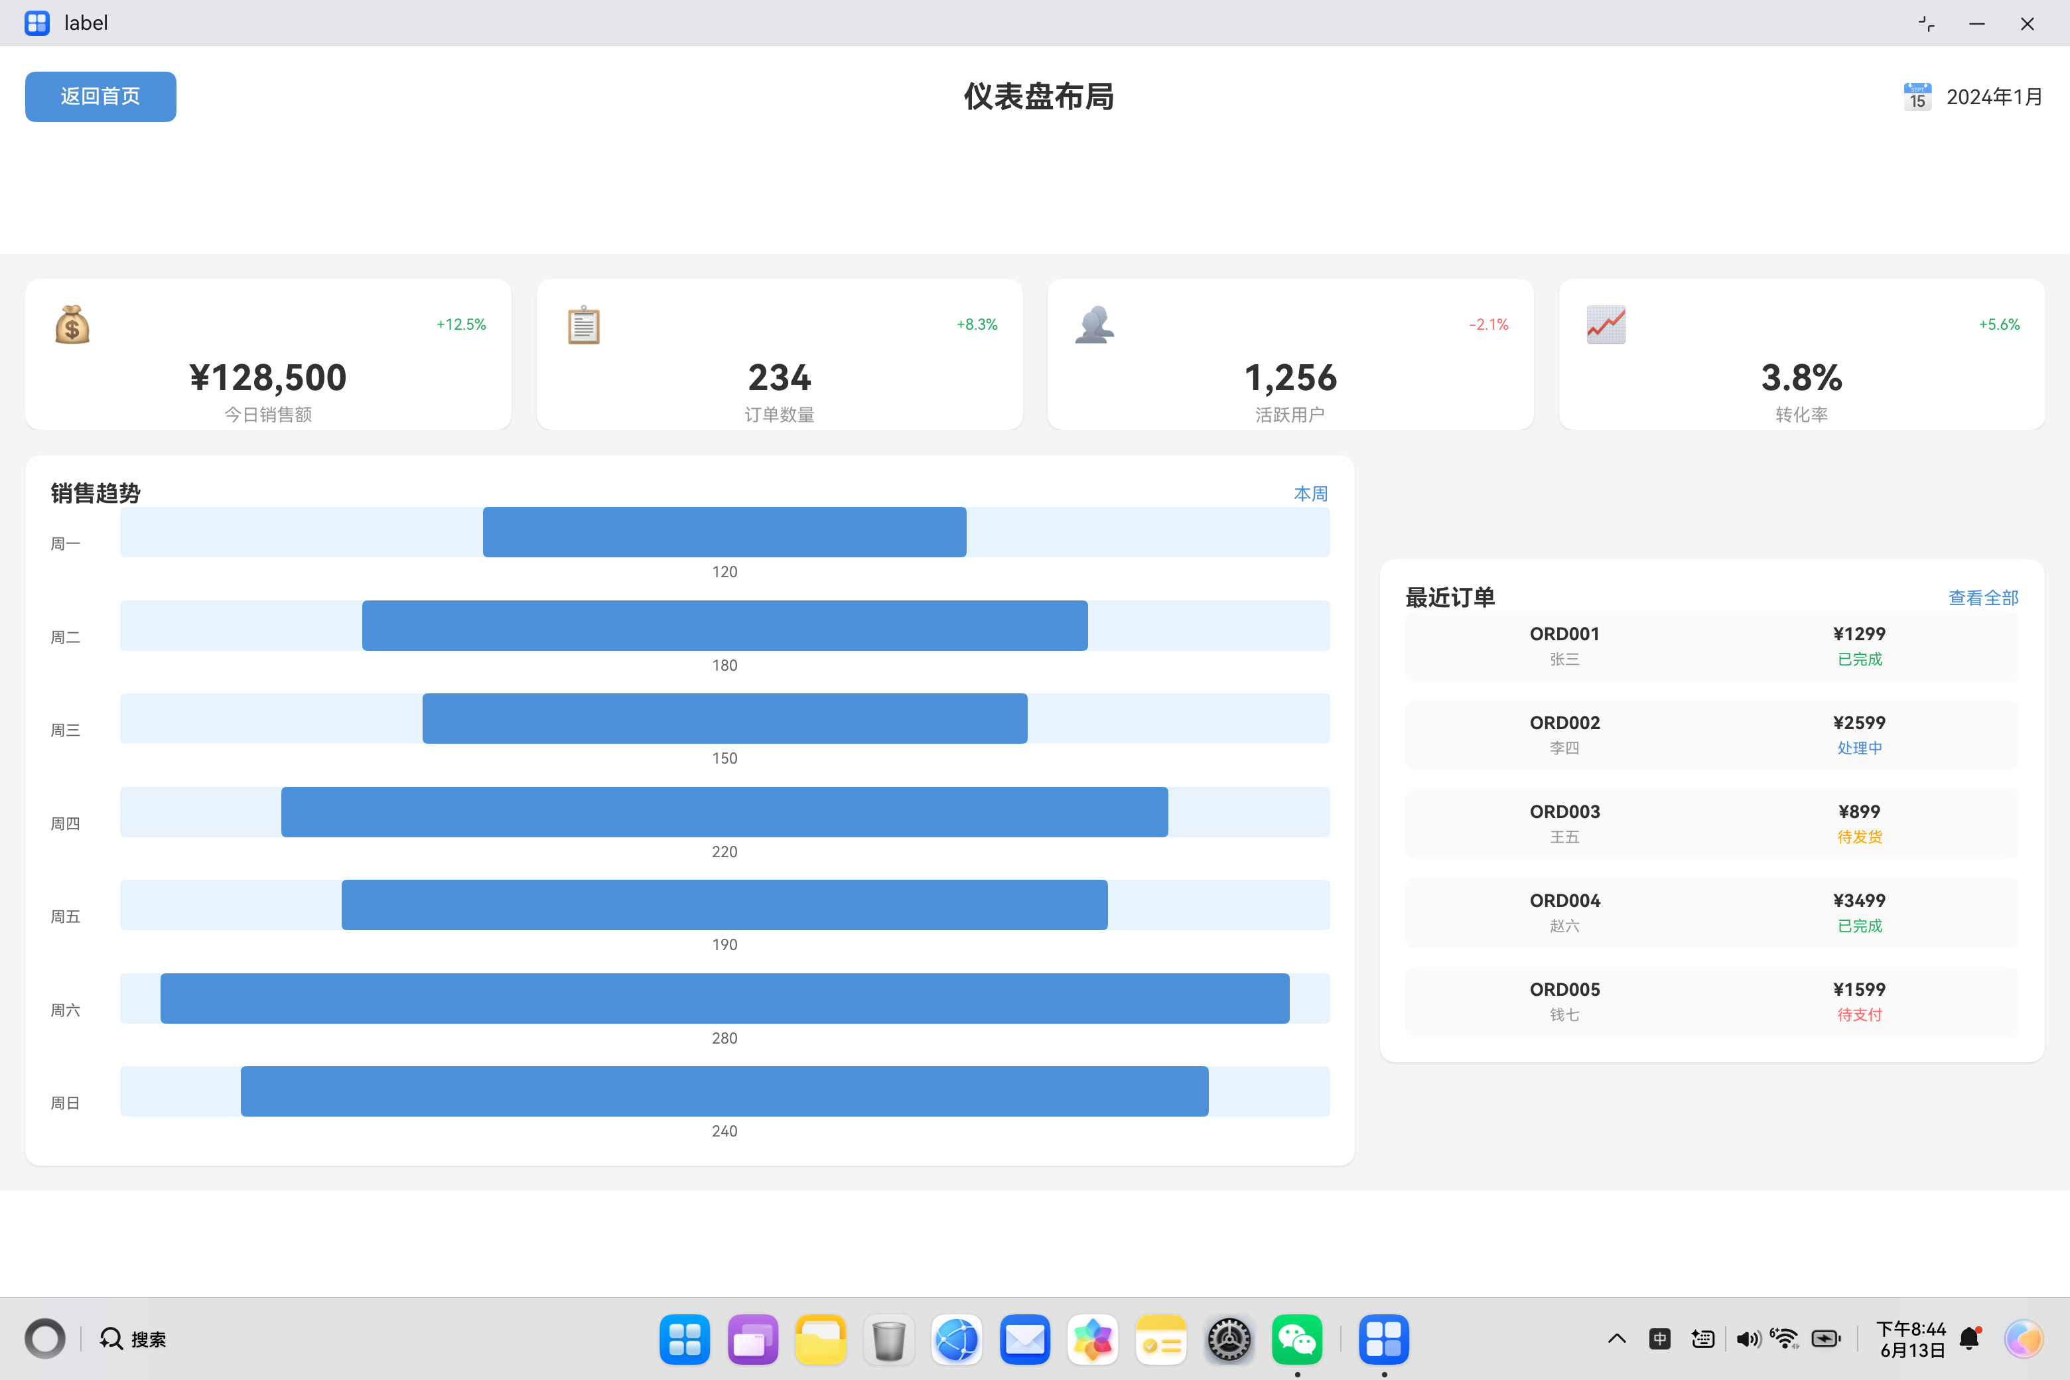Click the 周五 sales bar
Viewport: 2070px width, 1380px height.
click(724, 905)
